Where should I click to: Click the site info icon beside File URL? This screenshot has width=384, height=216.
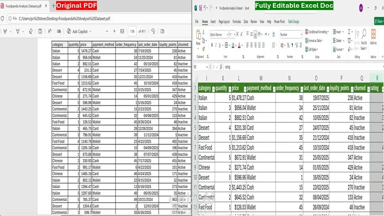click(10, 19)
